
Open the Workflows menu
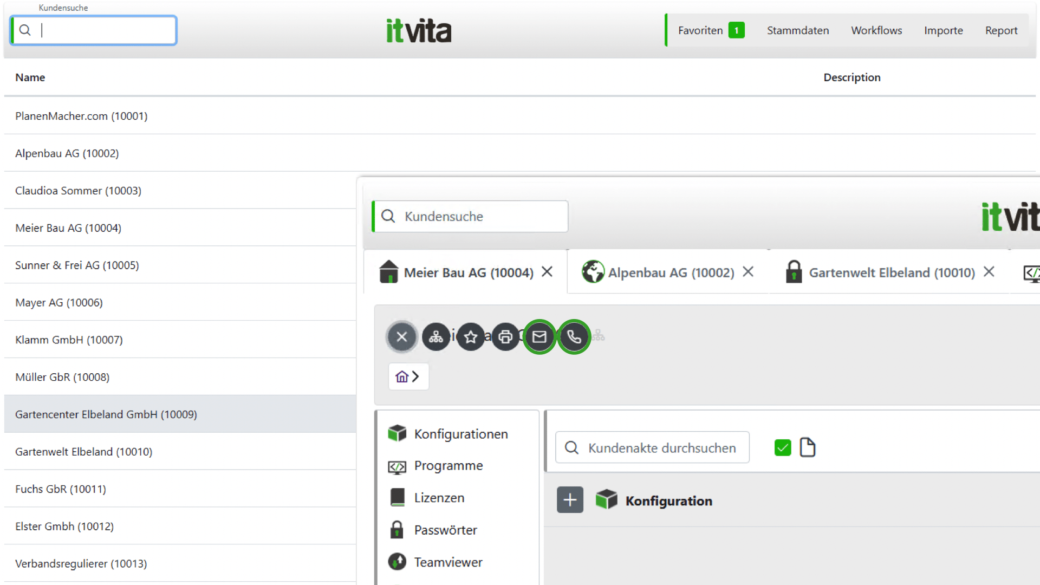click(x=876, y=30)
